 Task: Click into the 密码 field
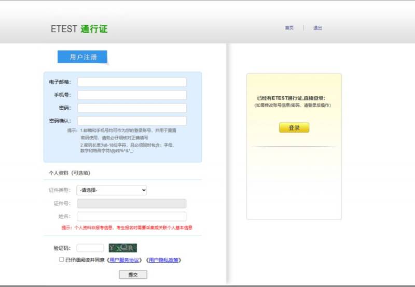pyautogui.click(x=132, y=108)
